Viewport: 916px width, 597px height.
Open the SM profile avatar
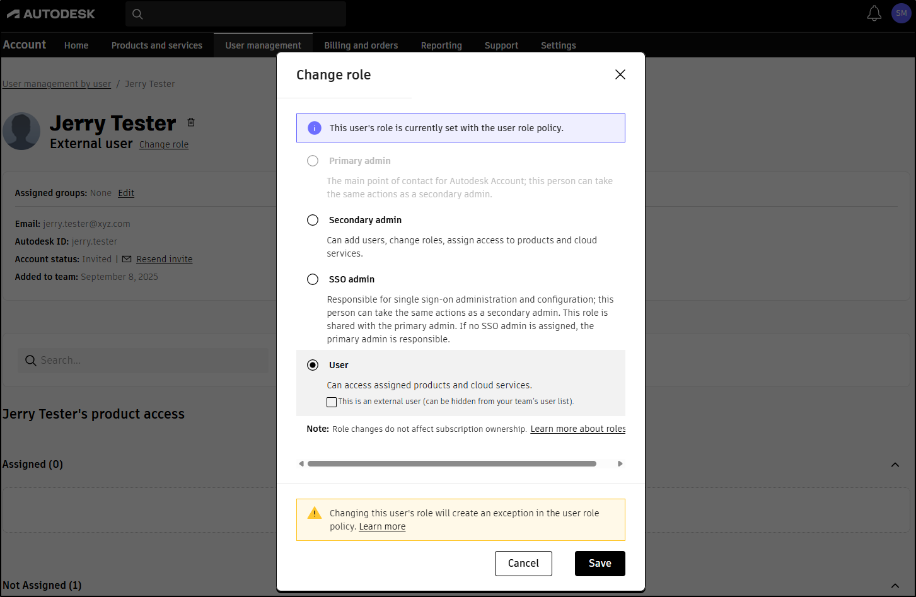click(901, 13)
